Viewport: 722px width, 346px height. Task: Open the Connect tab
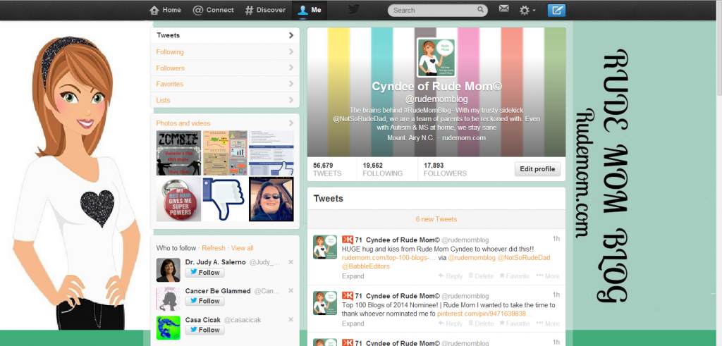[213, 10]
